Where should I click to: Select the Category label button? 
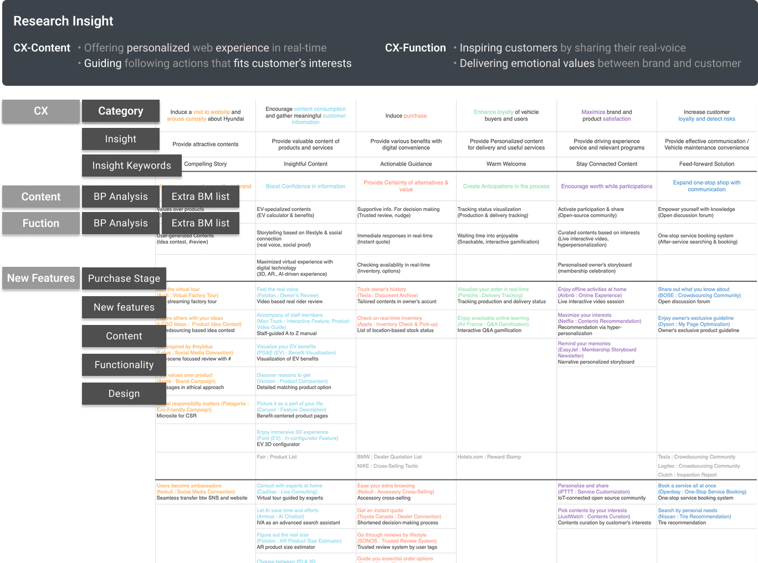(x=120, y=111)
